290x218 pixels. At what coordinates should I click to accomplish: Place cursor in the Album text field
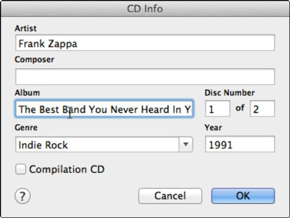pyautogui.click(x=104, y=108)
